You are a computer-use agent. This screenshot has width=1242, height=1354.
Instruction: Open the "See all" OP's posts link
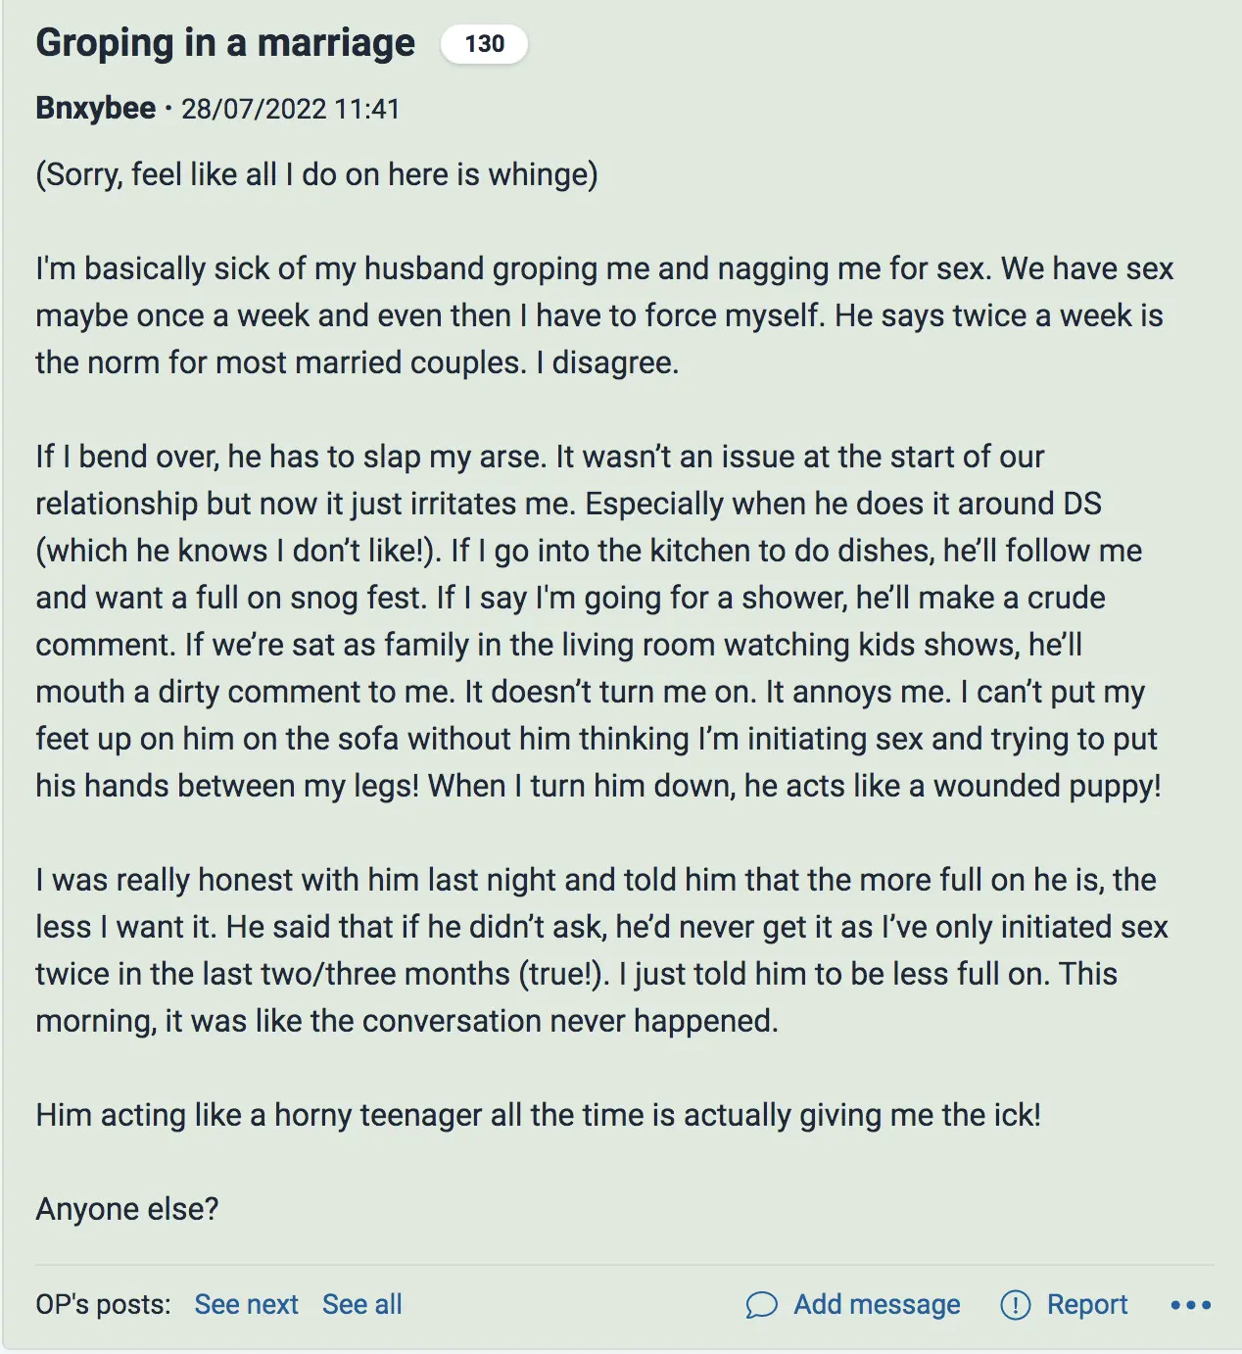[361, 1305]
